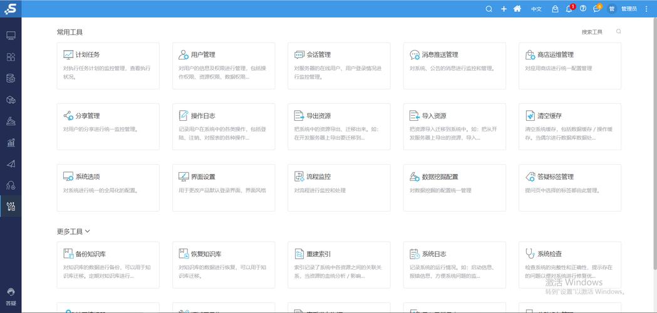
Task: Open the 用户管理 card
Action: click(x=224, y=66)
